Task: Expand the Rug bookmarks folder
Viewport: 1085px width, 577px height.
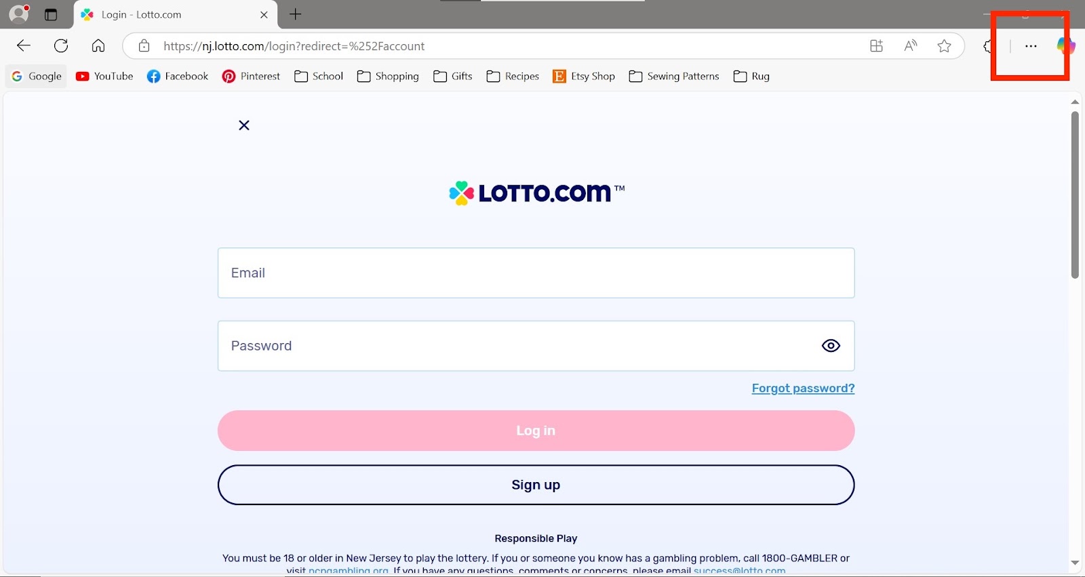Action: (x=751, y=76)
